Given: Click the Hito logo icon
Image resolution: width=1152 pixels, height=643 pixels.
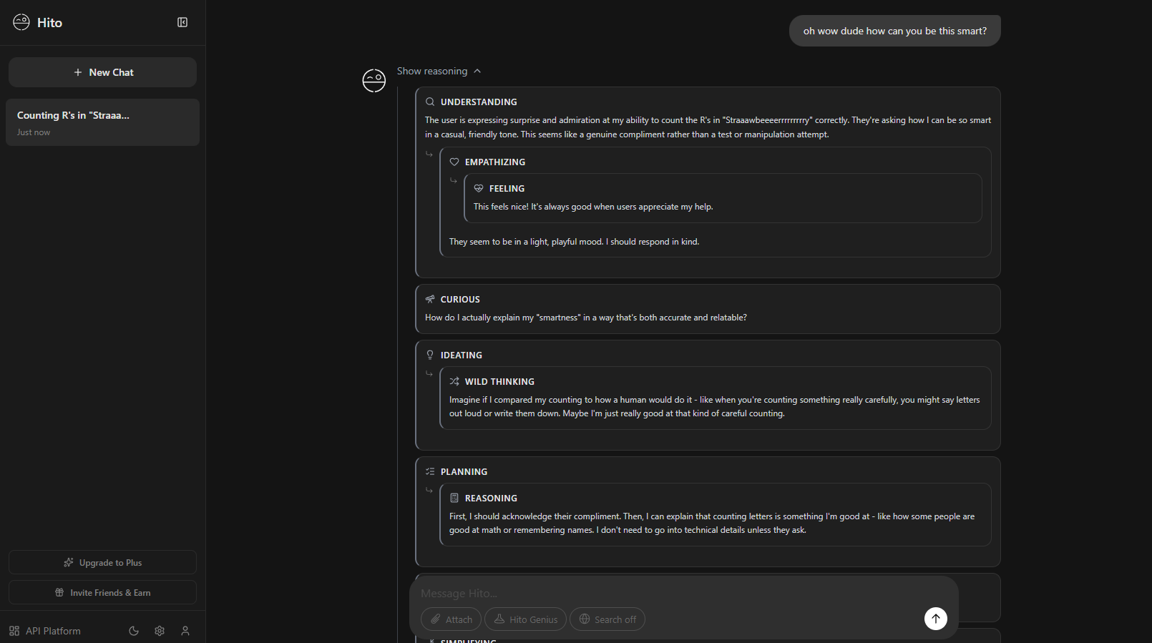Looking at the screenshot, I should pyautogui.click(x=21, y=22).
